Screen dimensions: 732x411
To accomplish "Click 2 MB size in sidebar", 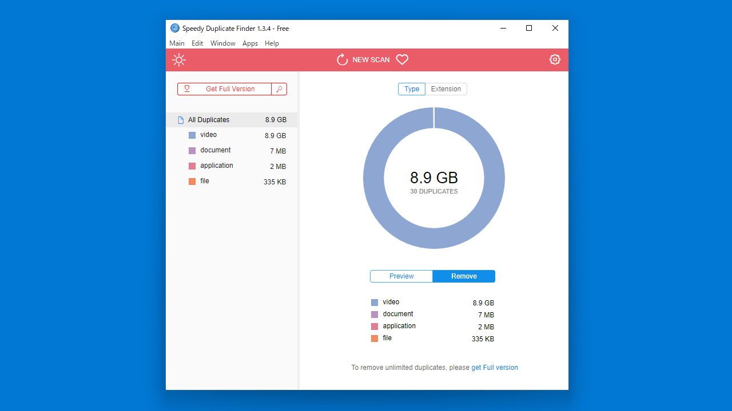I will click(x=278, y=167).
